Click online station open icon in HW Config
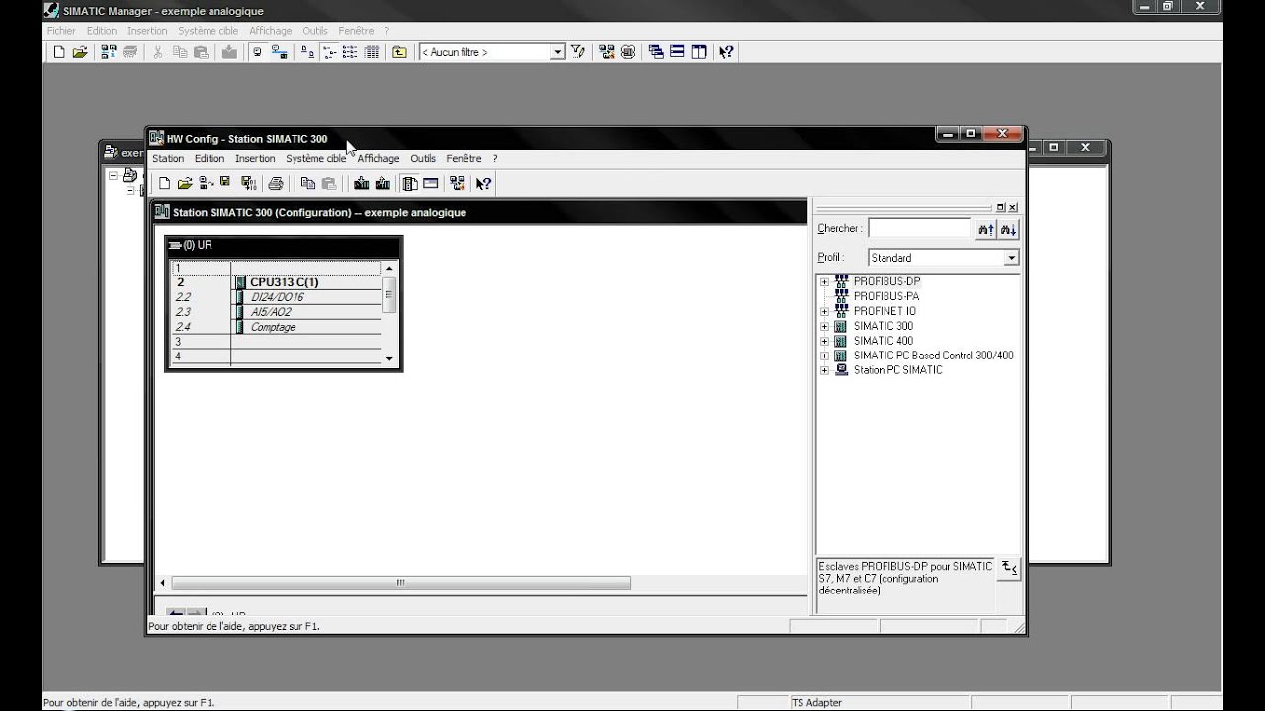 (x=206, y=183)
